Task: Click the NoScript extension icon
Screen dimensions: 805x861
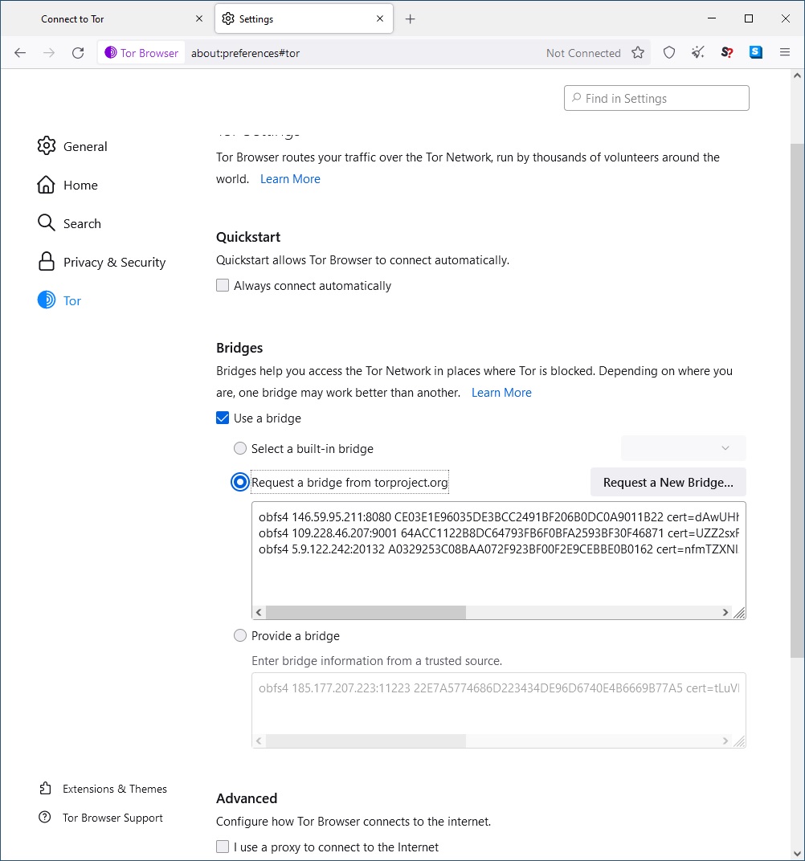Action: (727, 53)
